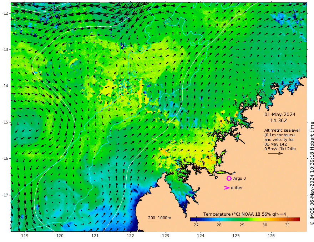
Task: Click latitude label -17 on the y-axis
Action: (x=5, y=195)
